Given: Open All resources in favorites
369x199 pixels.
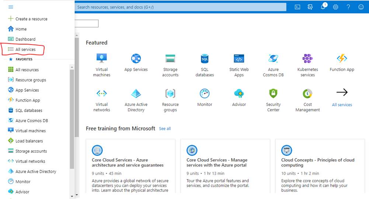Looking at the screenshot, I should pyautogui.click(x=23, y=70).
